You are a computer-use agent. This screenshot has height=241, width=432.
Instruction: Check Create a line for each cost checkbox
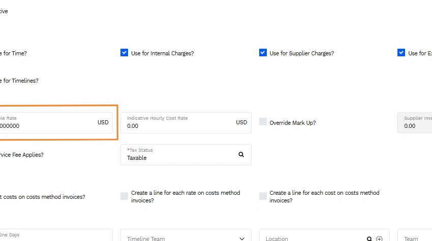pos(263,196)
